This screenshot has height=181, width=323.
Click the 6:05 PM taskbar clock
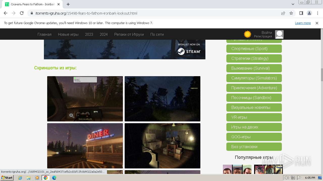click(310, 178)
